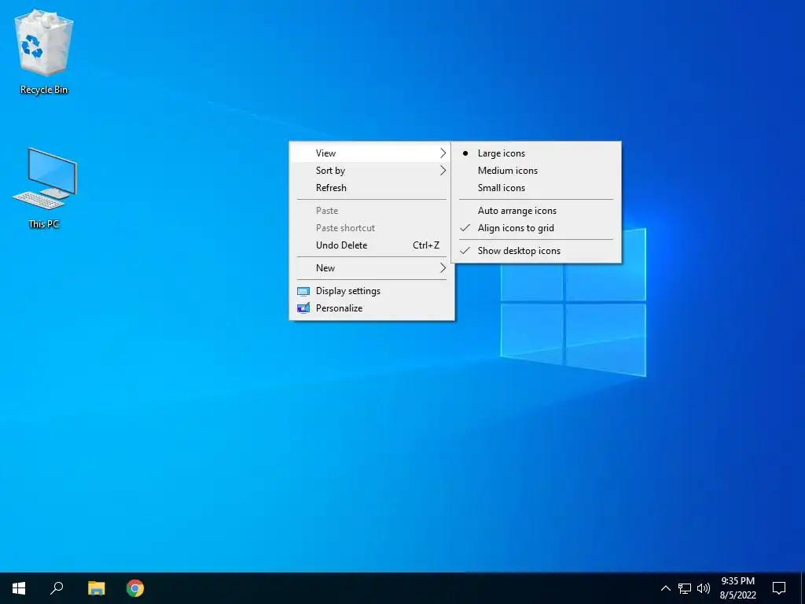Select Large icons view option
Screen dimensions: 805x604
pos(536,153)
